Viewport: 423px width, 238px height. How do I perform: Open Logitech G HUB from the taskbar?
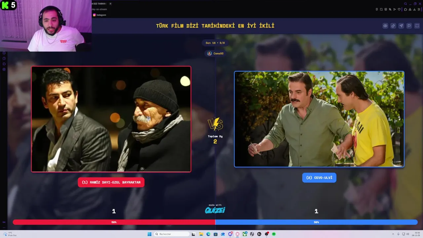click(259, 234)
